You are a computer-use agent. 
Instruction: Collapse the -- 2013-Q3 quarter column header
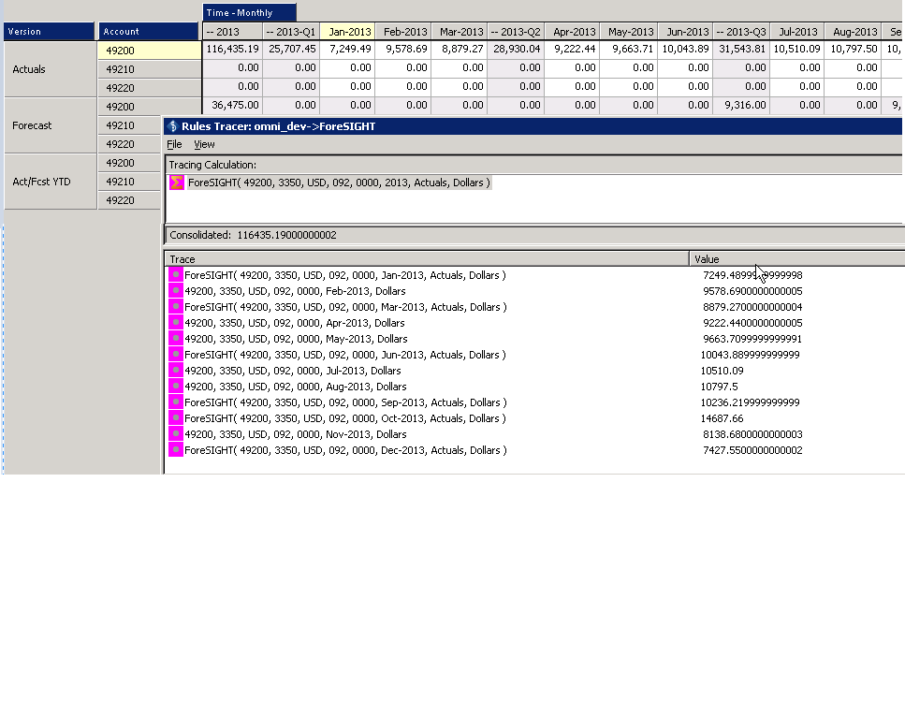(741, 33)
